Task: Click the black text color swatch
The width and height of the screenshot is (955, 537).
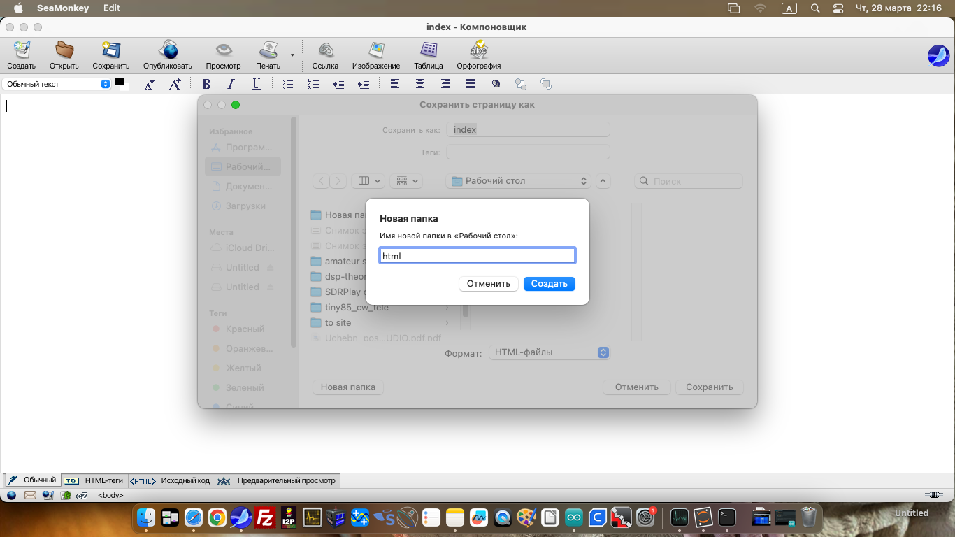Action: (119, 83)
